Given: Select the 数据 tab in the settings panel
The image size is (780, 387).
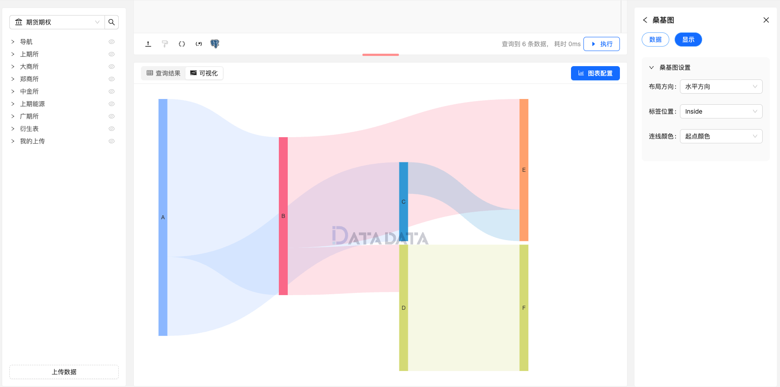Looking at the screenshot, I should pyautogui.click(x=655, y=39).
